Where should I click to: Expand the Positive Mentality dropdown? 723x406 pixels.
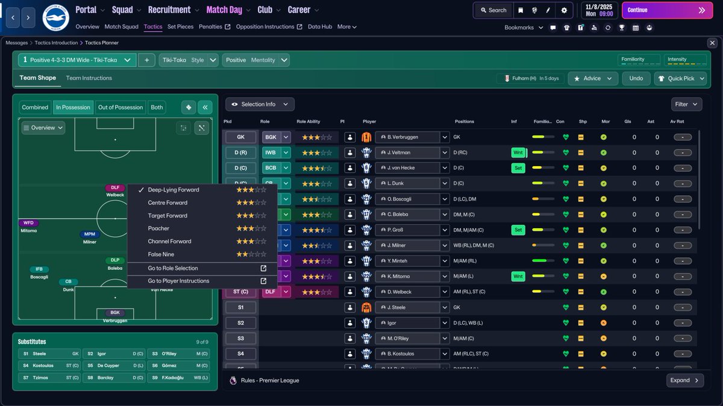point(284,60)
